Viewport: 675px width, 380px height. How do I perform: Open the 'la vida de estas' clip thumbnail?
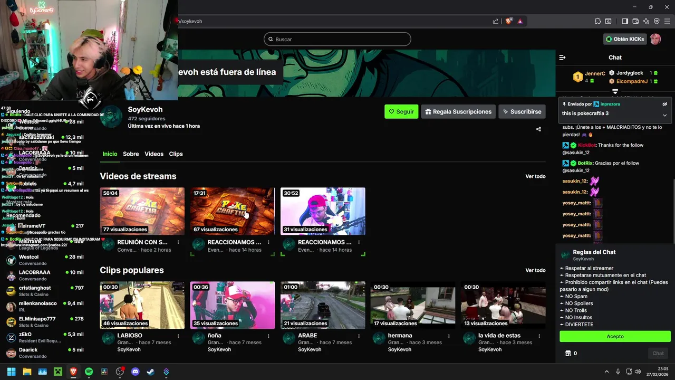coord(503,305)
